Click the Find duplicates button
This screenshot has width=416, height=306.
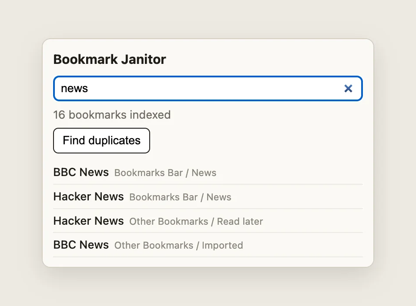pyautogui.click(x=102, y=140)
